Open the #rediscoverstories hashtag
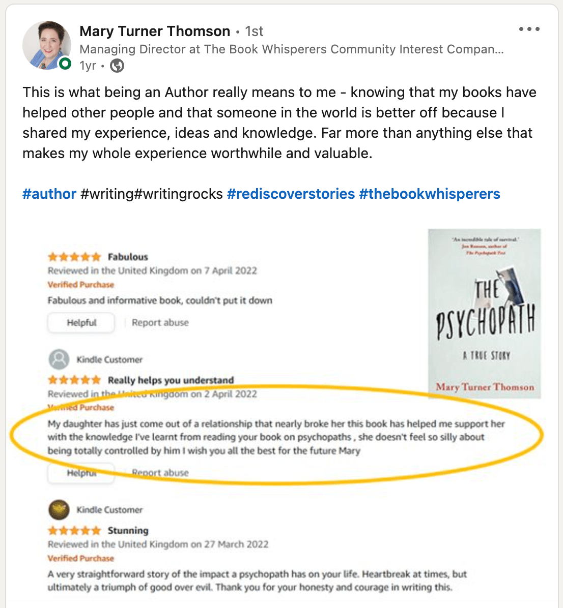Screen dimensions: 563x608 tap(291, 194)
